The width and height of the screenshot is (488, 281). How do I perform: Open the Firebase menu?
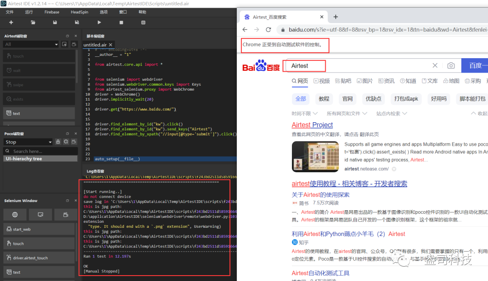click(x=52, y=12)
